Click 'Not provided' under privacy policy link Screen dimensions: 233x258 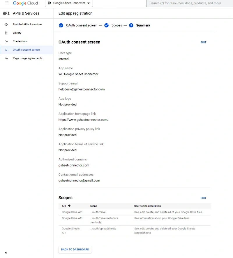[68, 135]
